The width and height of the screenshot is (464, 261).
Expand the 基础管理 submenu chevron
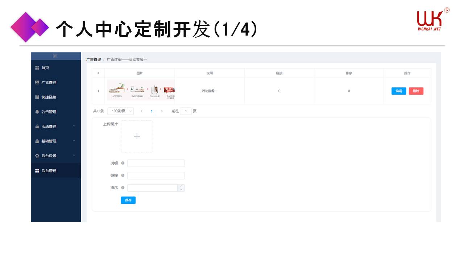74,141
